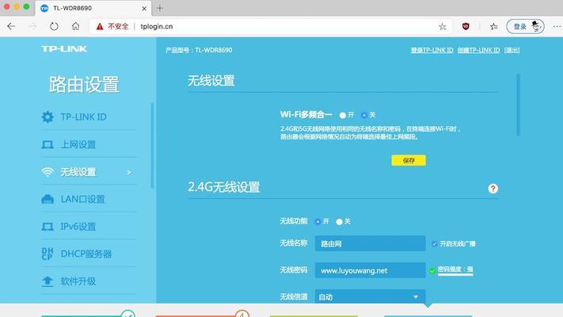Viewport: 563px width, 317px height.
Task: Click the 不安全 security label
Action: pyautogui.click(x=118, y=27)
